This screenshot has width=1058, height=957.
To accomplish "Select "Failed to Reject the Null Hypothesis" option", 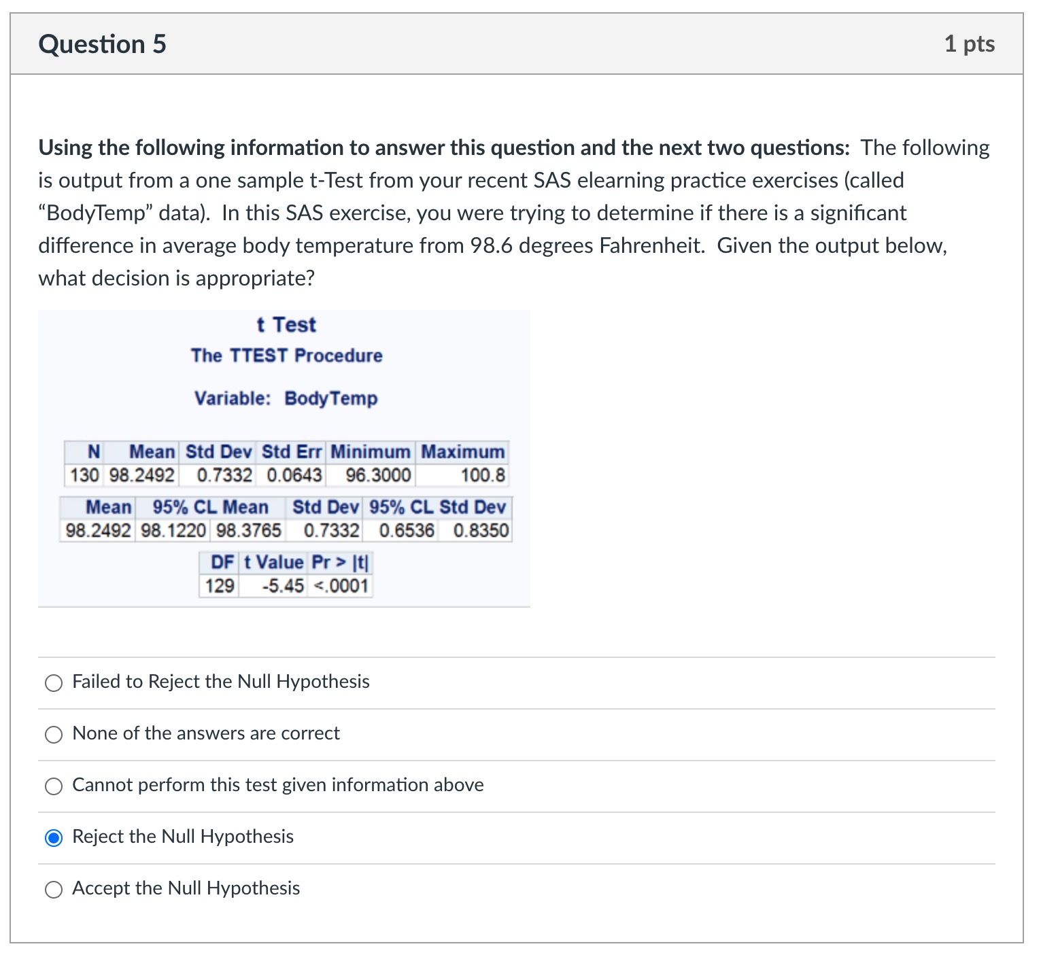I will [x=53, y=682].
